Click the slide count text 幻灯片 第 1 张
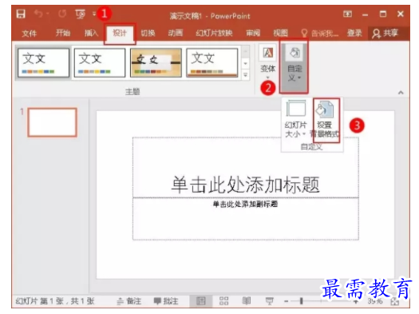The width and height of the screenshot is (419, 314). [x=39, y=301]
